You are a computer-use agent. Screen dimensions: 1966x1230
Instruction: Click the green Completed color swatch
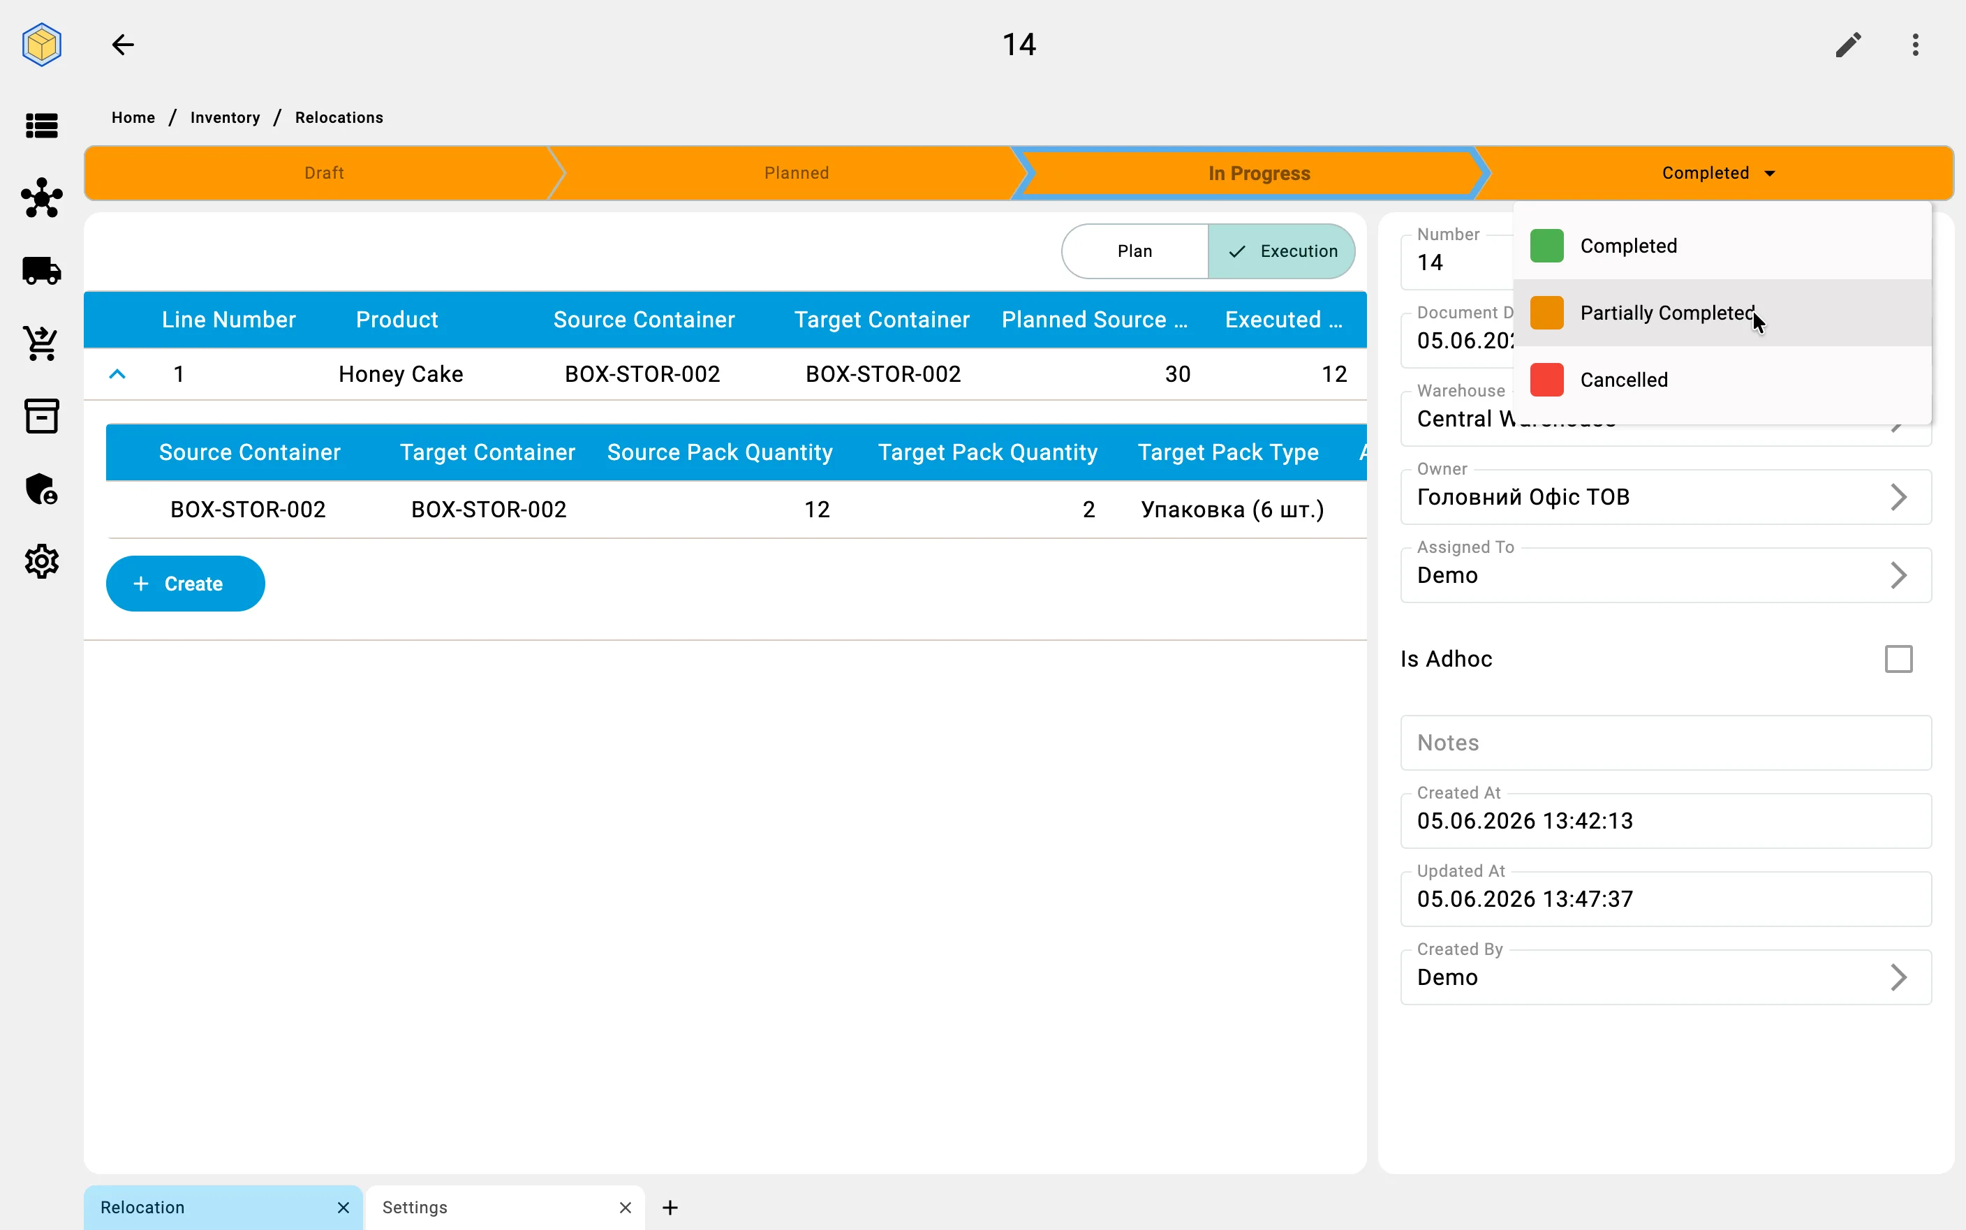pos(1546,246)
